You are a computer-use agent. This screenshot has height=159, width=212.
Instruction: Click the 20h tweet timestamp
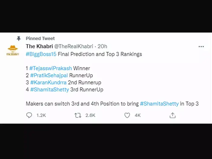pos(103,46)
